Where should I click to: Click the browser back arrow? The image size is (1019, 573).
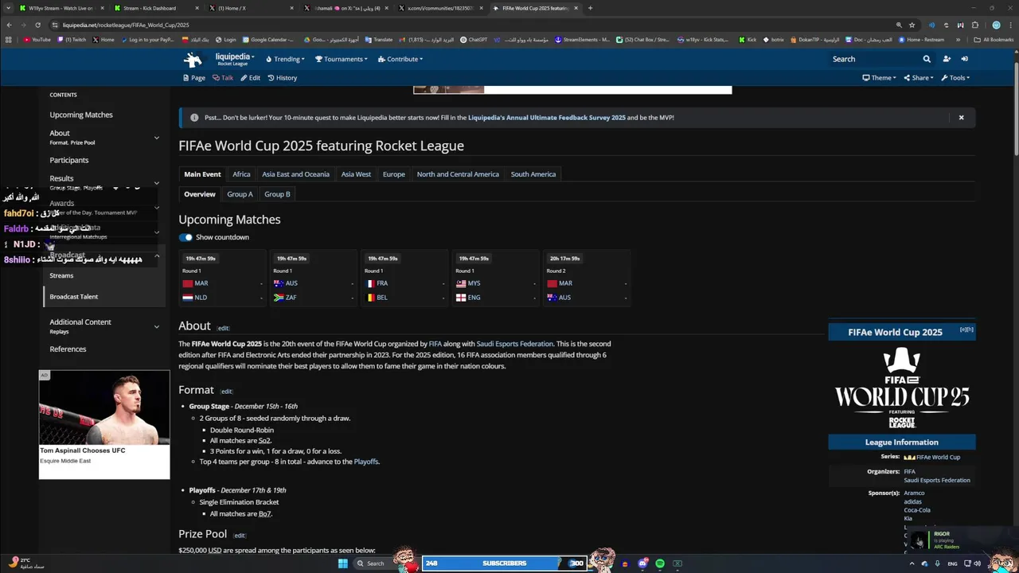(9, 25)
